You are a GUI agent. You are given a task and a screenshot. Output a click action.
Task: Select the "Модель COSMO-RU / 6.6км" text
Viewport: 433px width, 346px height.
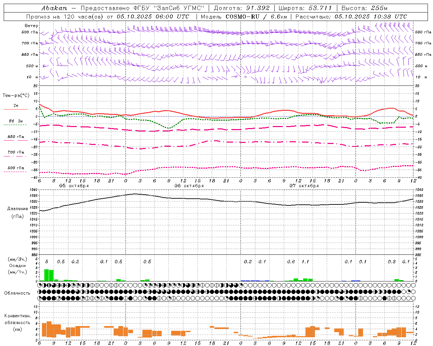tap(244, 17)
